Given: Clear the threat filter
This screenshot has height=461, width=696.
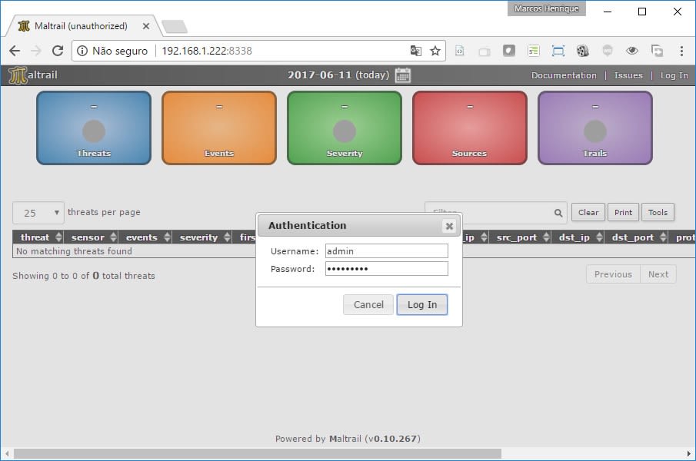Looking at the screenshot, I should (588, 212).
